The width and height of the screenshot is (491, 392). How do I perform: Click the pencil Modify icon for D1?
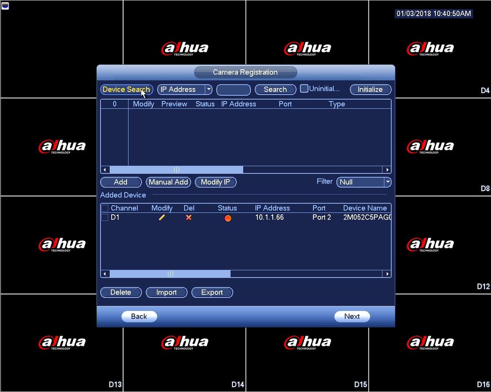click(161, 218)
